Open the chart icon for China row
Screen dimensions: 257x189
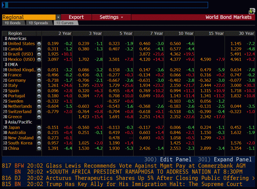point(39,148)
